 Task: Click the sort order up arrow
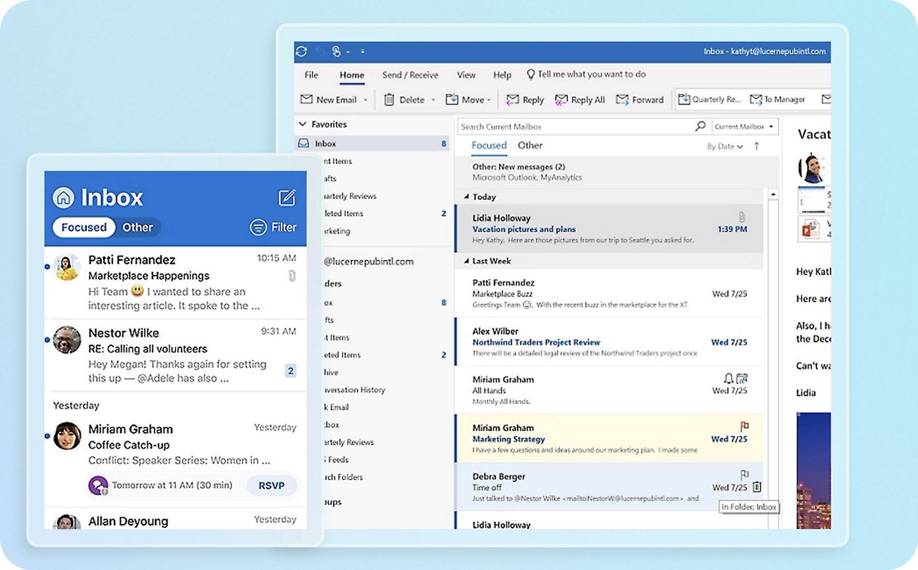click(x=756, y=146)
